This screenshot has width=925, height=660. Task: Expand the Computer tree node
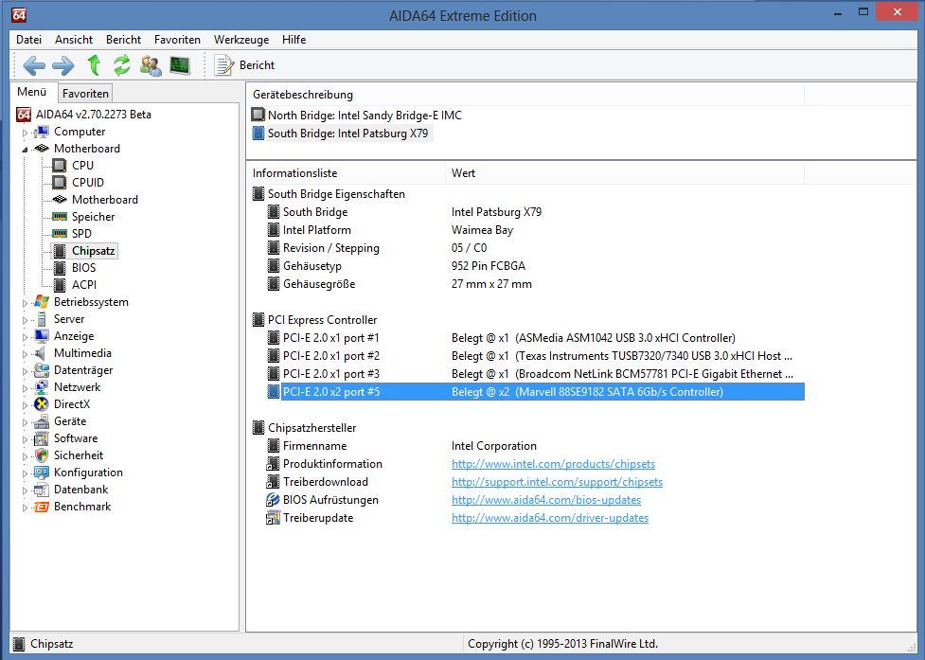click(25, 133)
